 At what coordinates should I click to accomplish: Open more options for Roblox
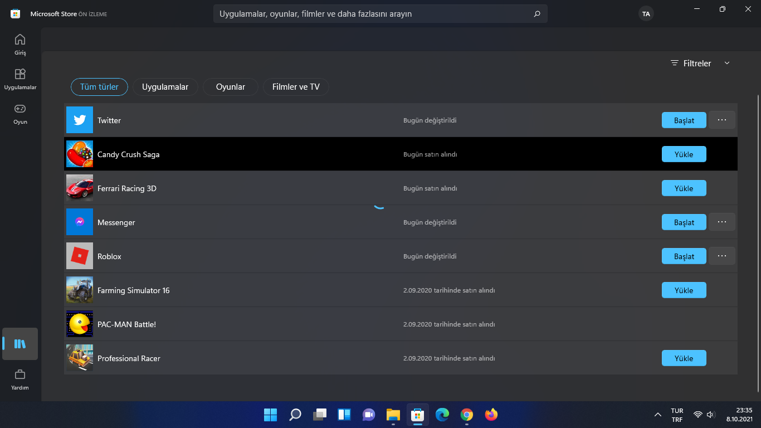click(722, 256)
